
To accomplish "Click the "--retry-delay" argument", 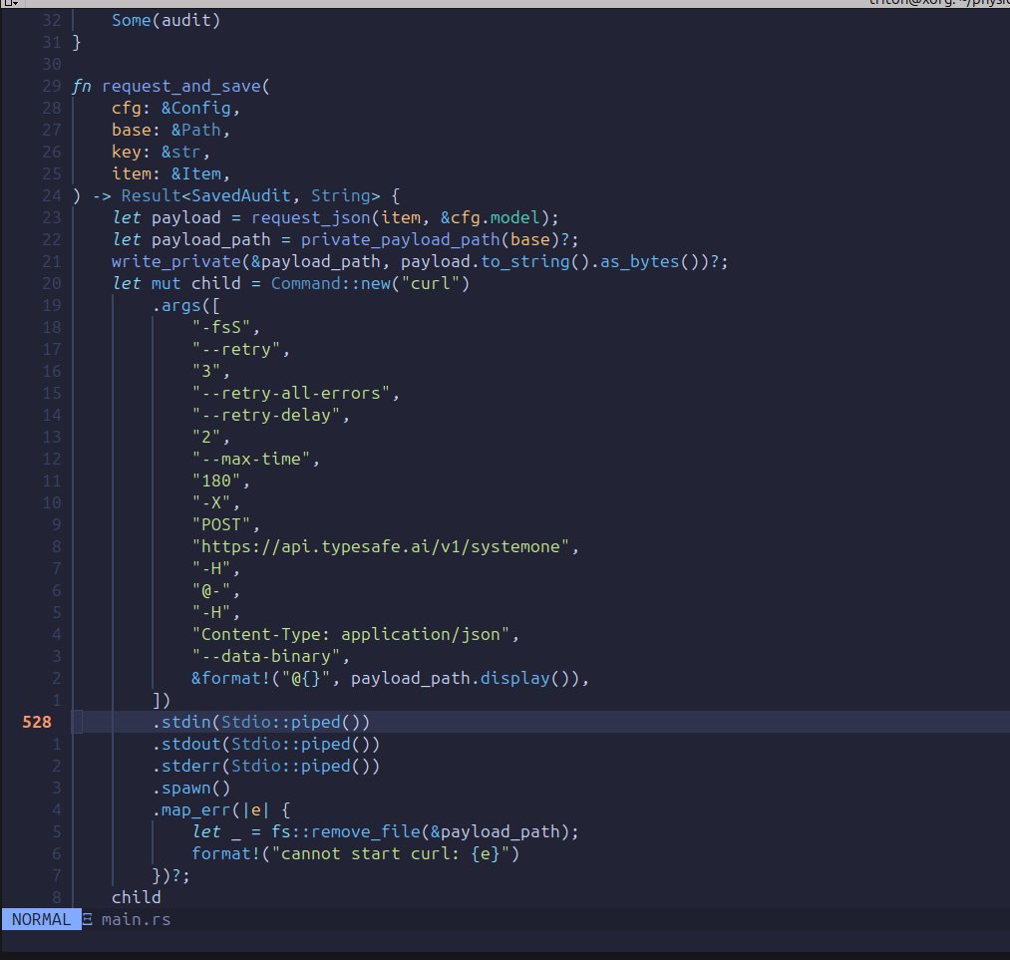I will click(x=265, y=415).
